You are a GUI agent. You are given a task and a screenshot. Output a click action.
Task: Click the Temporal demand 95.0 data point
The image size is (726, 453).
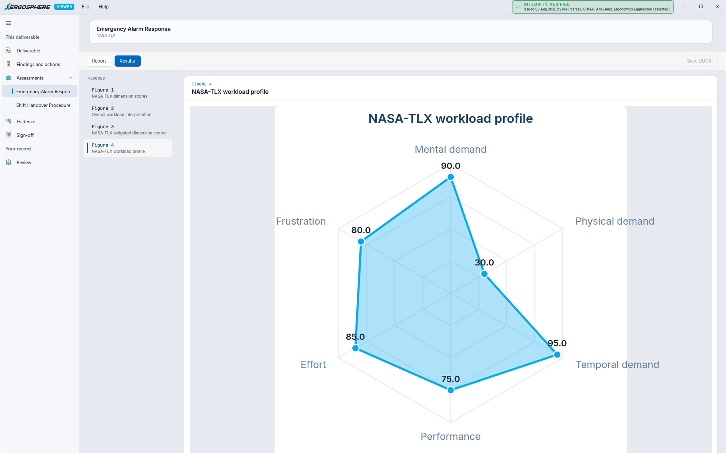(x=557, y=355)
